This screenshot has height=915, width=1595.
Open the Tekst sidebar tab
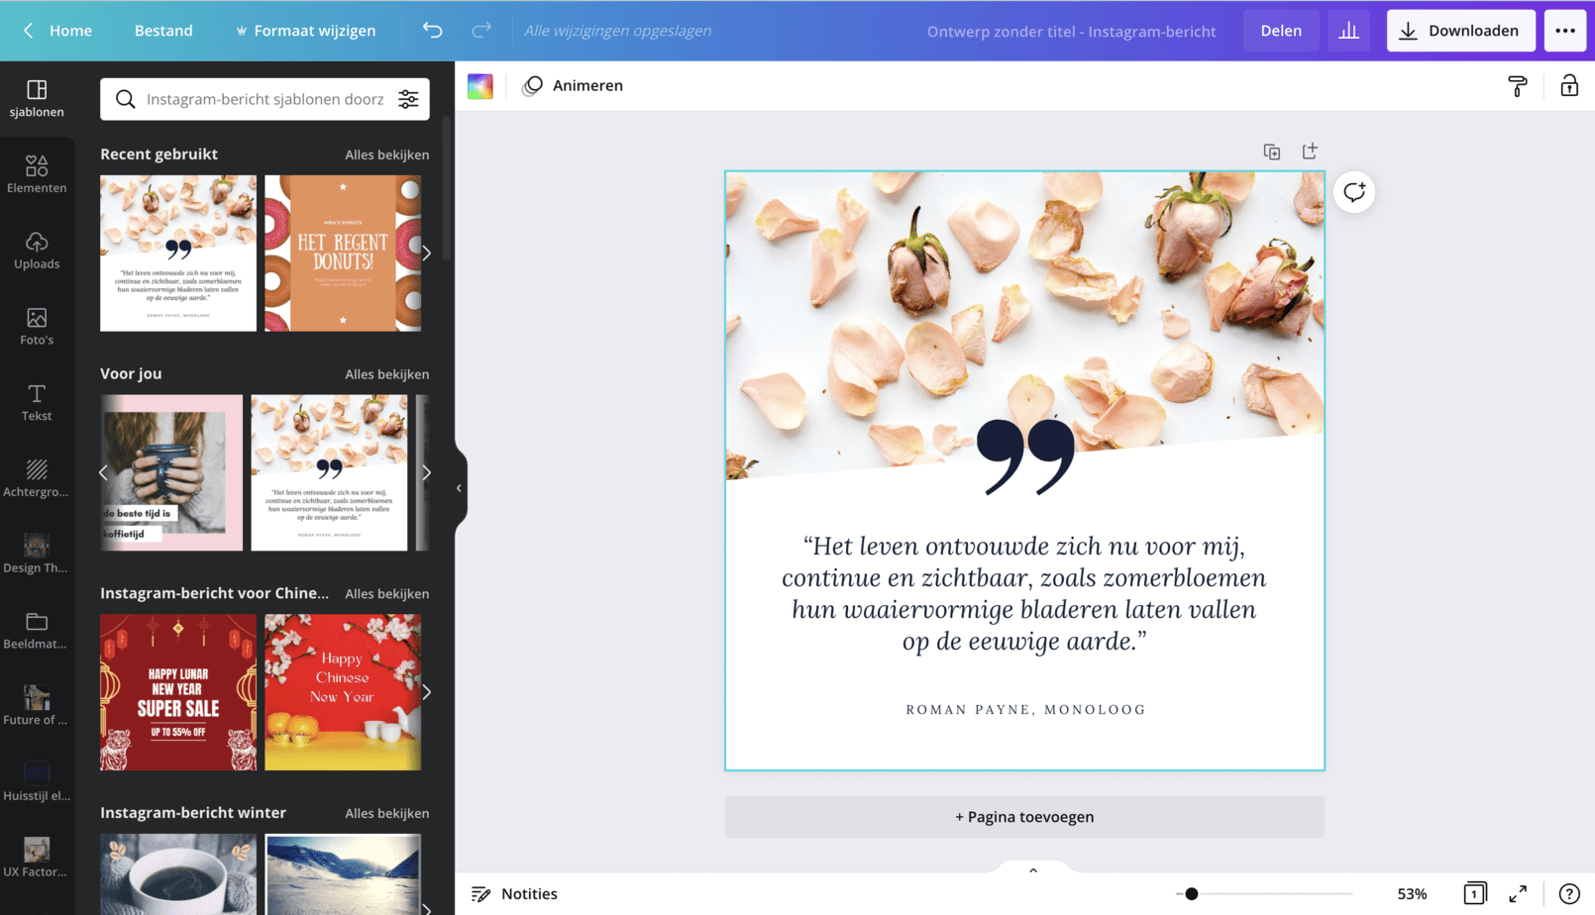(x=37, y=403)
